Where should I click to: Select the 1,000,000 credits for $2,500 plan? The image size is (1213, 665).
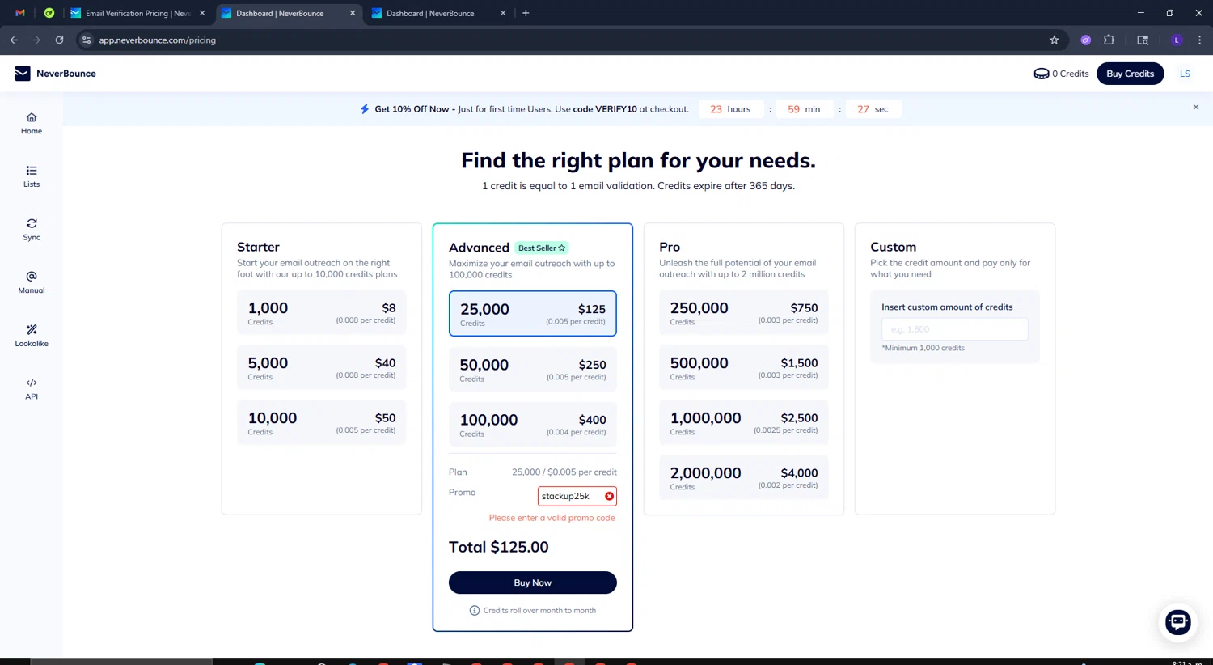[x=744, y=422]
